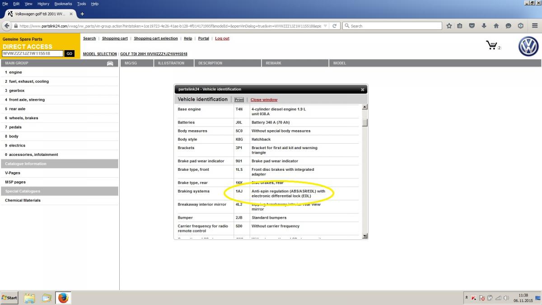
Task: Bookmark this page with the star icon
Action: [449, 26]
